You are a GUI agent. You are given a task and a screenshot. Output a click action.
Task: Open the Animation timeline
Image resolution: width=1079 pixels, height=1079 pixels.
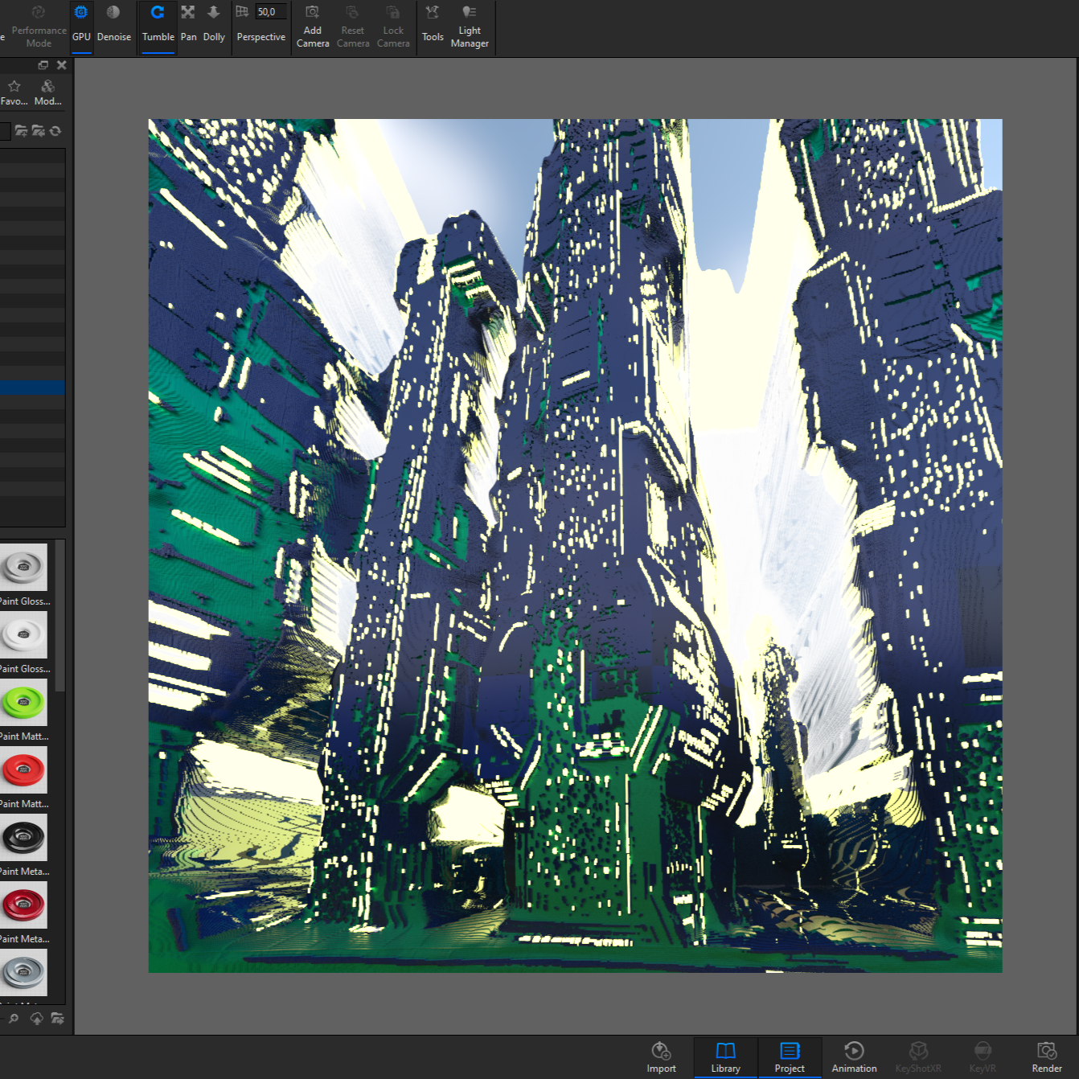[854, 1057]
